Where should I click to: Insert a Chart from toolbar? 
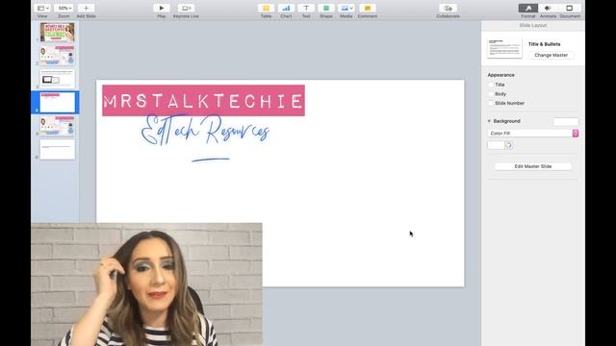click(x=286, y=9)
